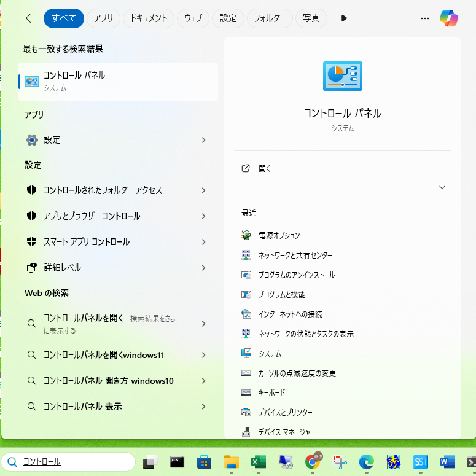
Task: Select the ウェブ filter tab
Action: point(193,18)
